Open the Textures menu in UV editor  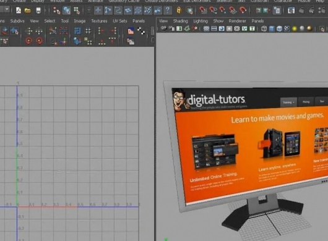click(99, 21)
